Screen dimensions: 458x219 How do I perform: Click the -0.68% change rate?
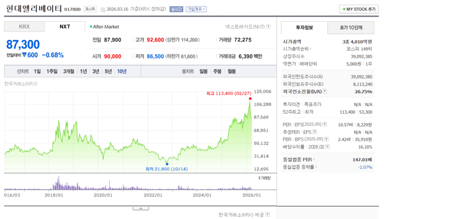[53, 55]
